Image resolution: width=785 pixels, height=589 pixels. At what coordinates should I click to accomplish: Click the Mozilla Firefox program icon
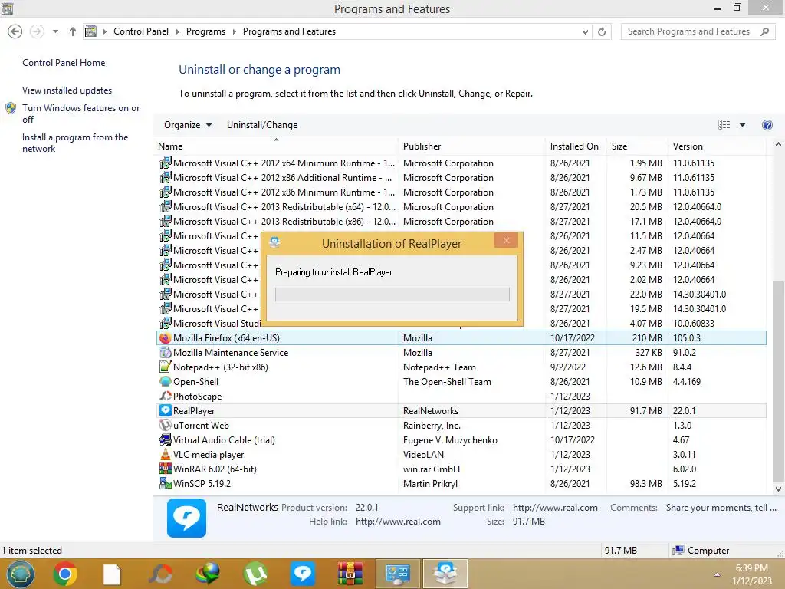(x=165, y=338)
